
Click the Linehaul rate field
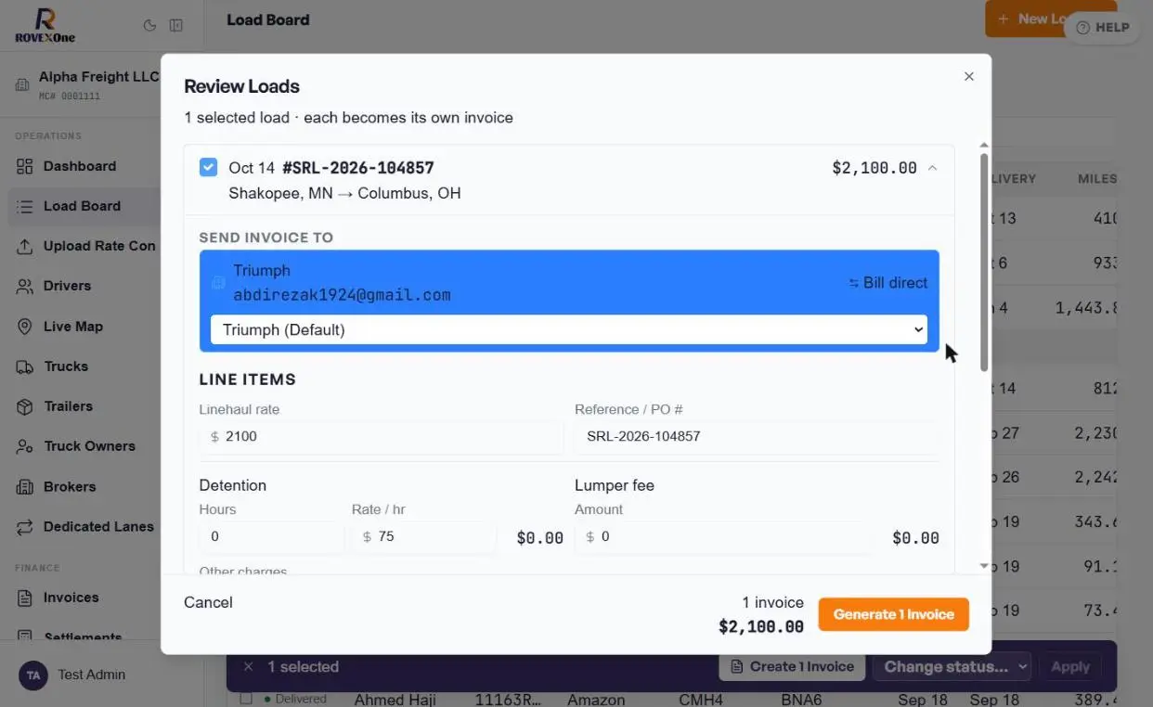click(382, 436)
